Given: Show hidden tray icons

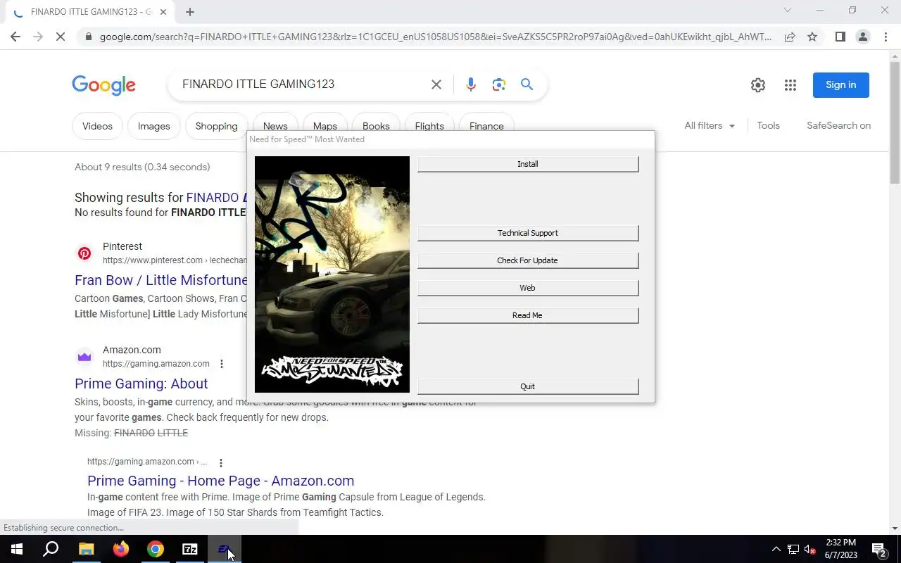Looking at the screenshot, I should point(776,549).
